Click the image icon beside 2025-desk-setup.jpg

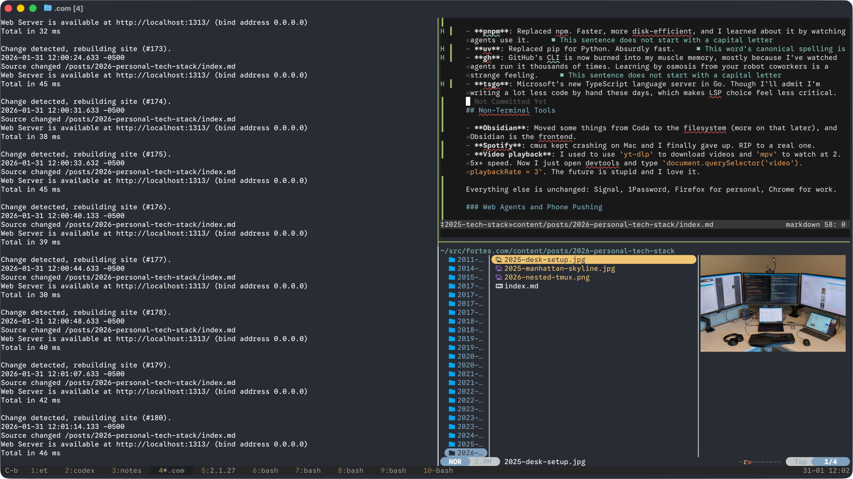pyautogui.click(x=499, y=260)
